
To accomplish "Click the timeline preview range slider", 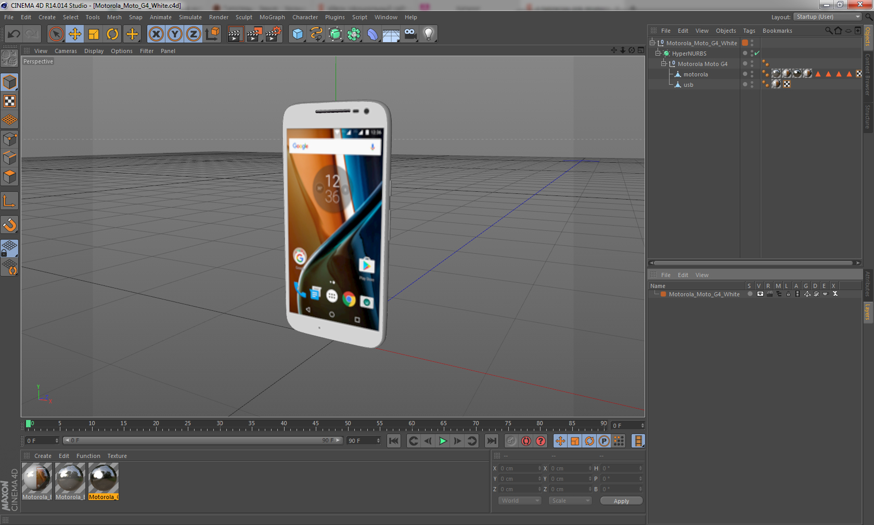I will click(x=202, y=440).
